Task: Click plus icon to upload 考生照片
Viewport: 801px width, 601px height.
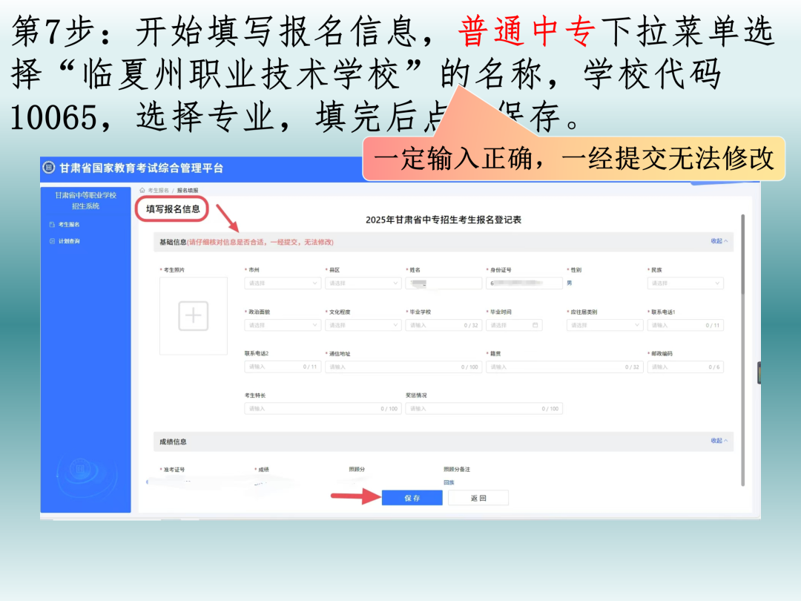Action: [193, 316]
